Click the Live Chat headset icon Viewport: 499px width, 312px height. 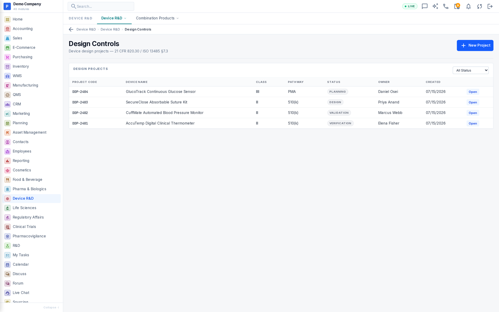point(7,293)
